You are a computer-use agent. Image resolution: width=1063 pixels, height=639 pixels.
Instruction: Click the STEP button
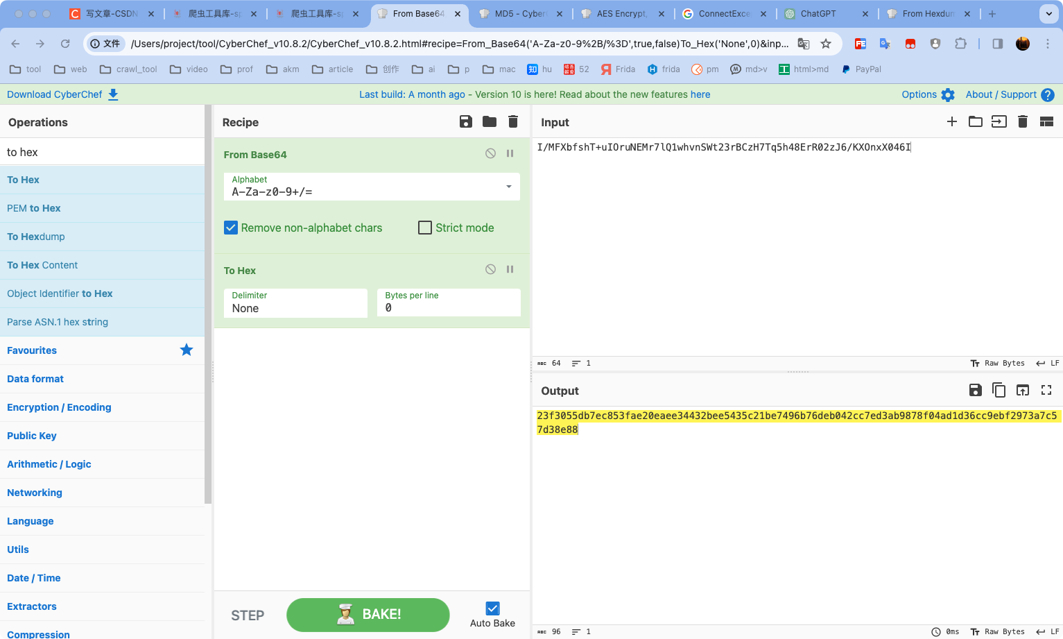coord(248,615)
